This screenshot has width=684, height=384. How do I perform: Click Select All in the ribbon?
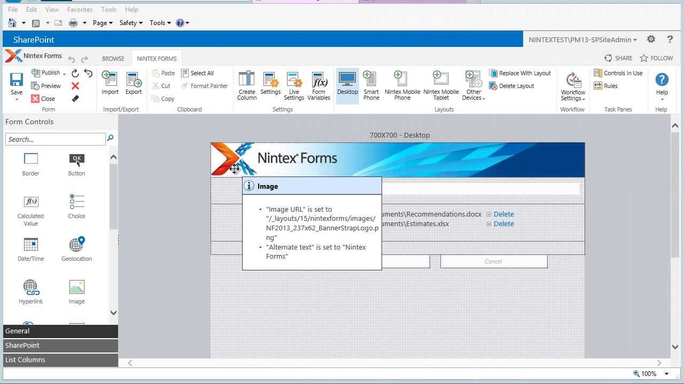tap(198, 73)
